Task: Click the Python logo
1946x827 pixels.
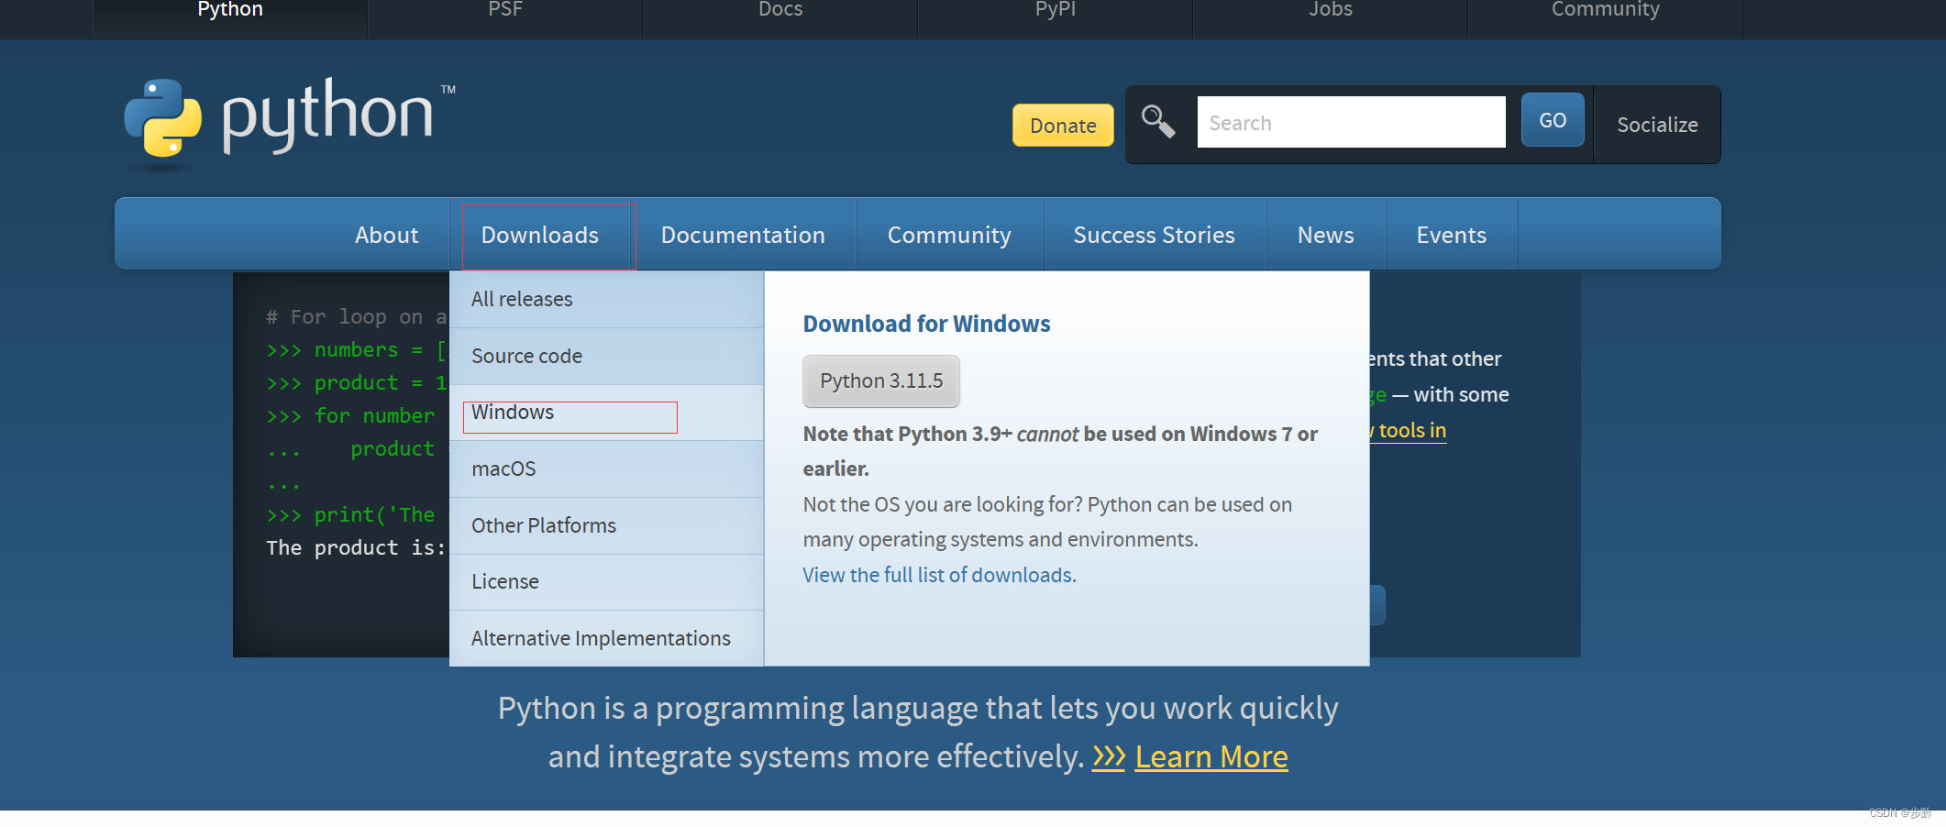Action: (289, 122)
